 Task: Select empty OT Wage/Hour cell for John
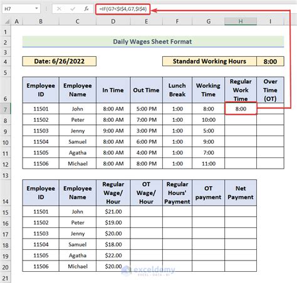[146, 212]
